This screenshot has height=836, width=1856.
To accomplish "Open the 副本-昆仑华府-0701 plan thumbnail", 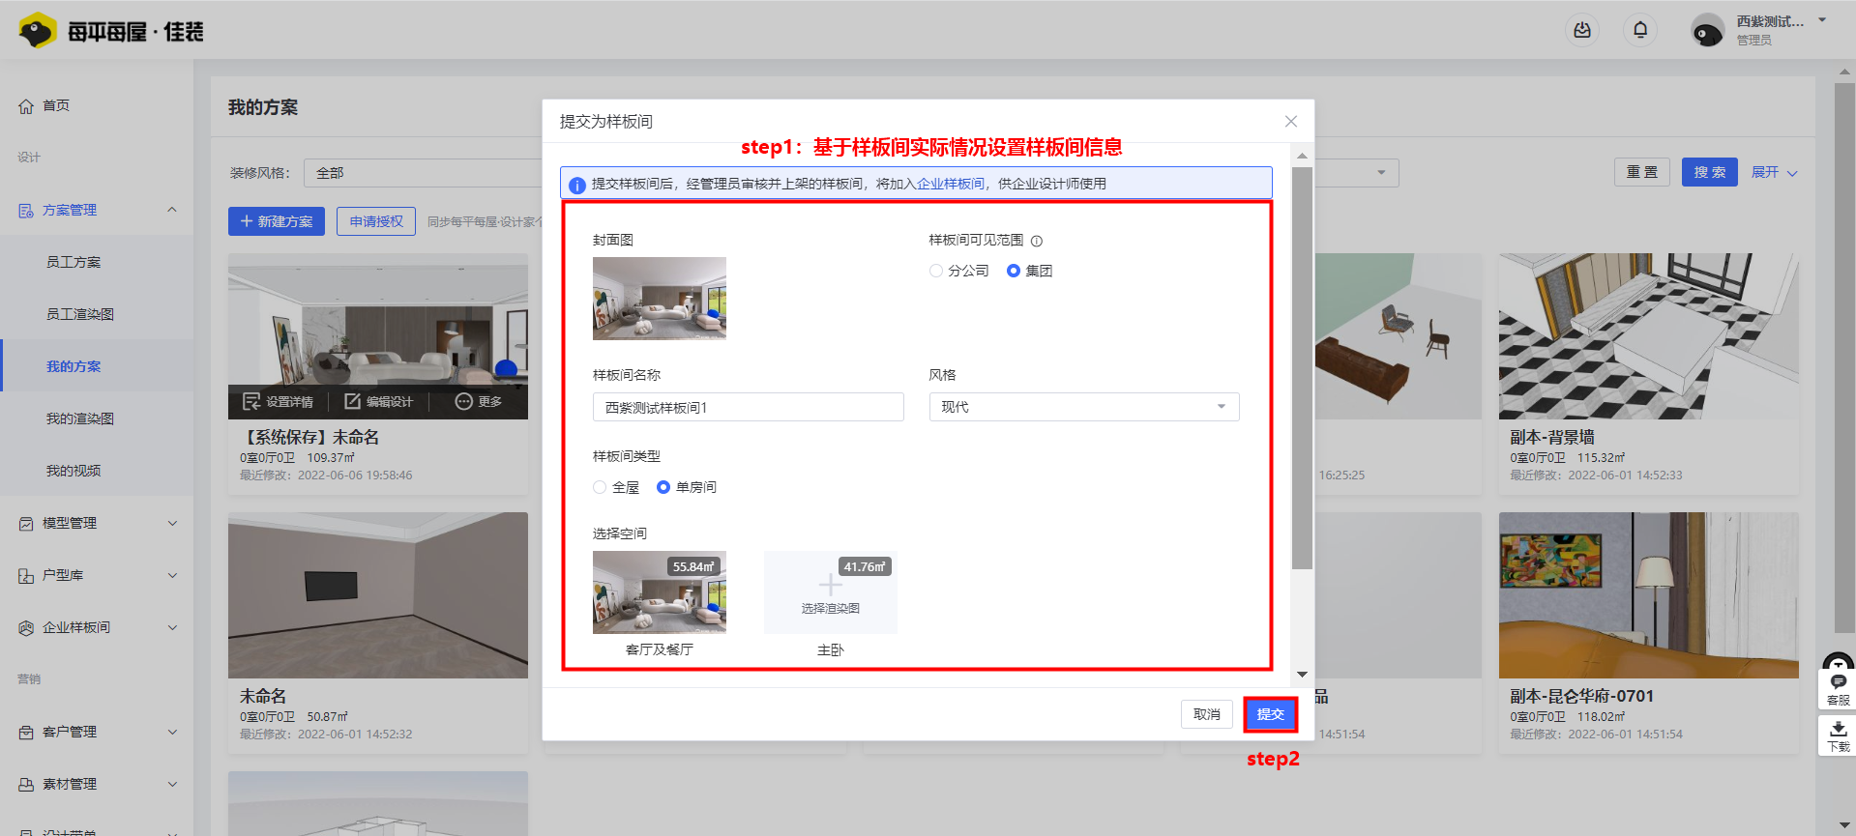I will click(x=1649, y=595).
